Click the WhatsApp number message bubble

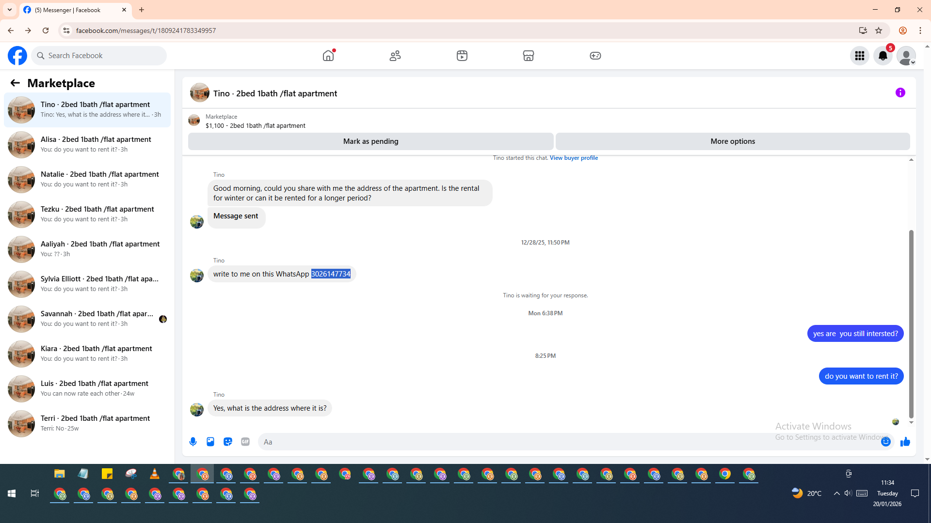282,274
